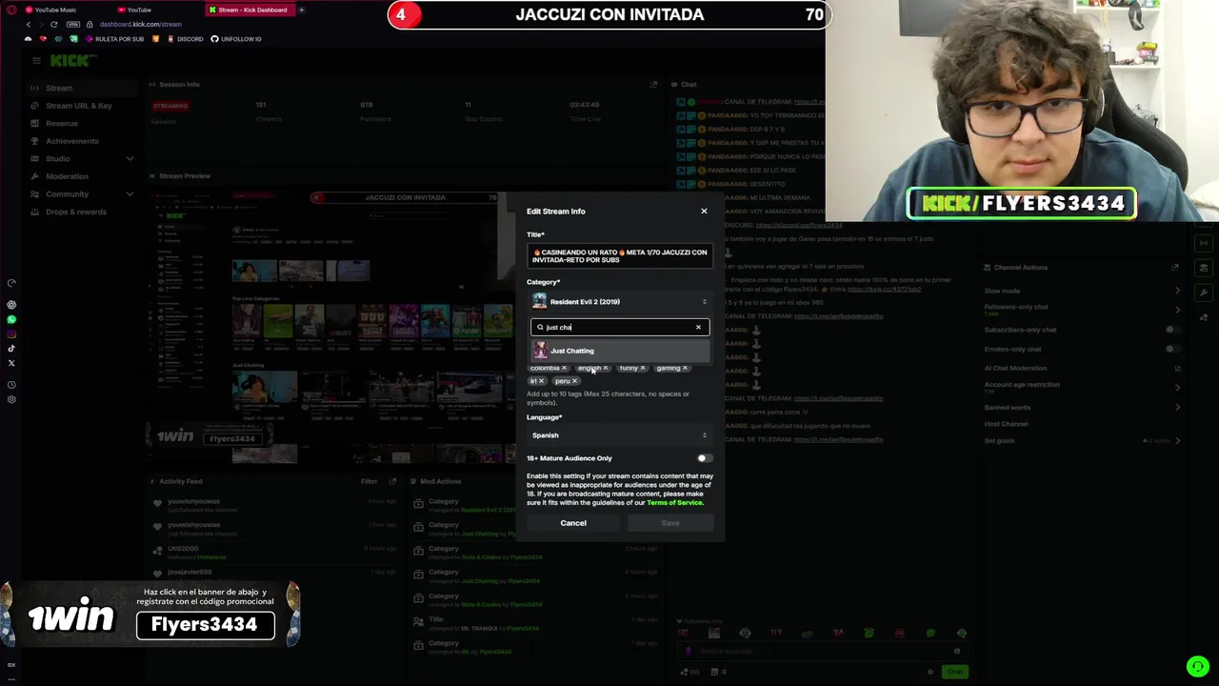1219x686 pixels.
Task: Select Just Chatting from category results
Action: (x=619, y=351)
